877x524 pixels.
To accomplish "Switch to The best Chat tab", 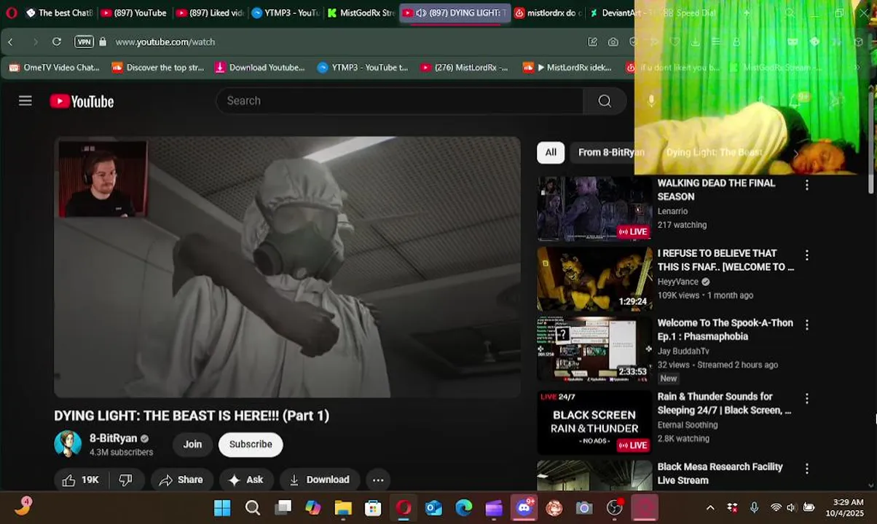I will [x=59, y=12].
